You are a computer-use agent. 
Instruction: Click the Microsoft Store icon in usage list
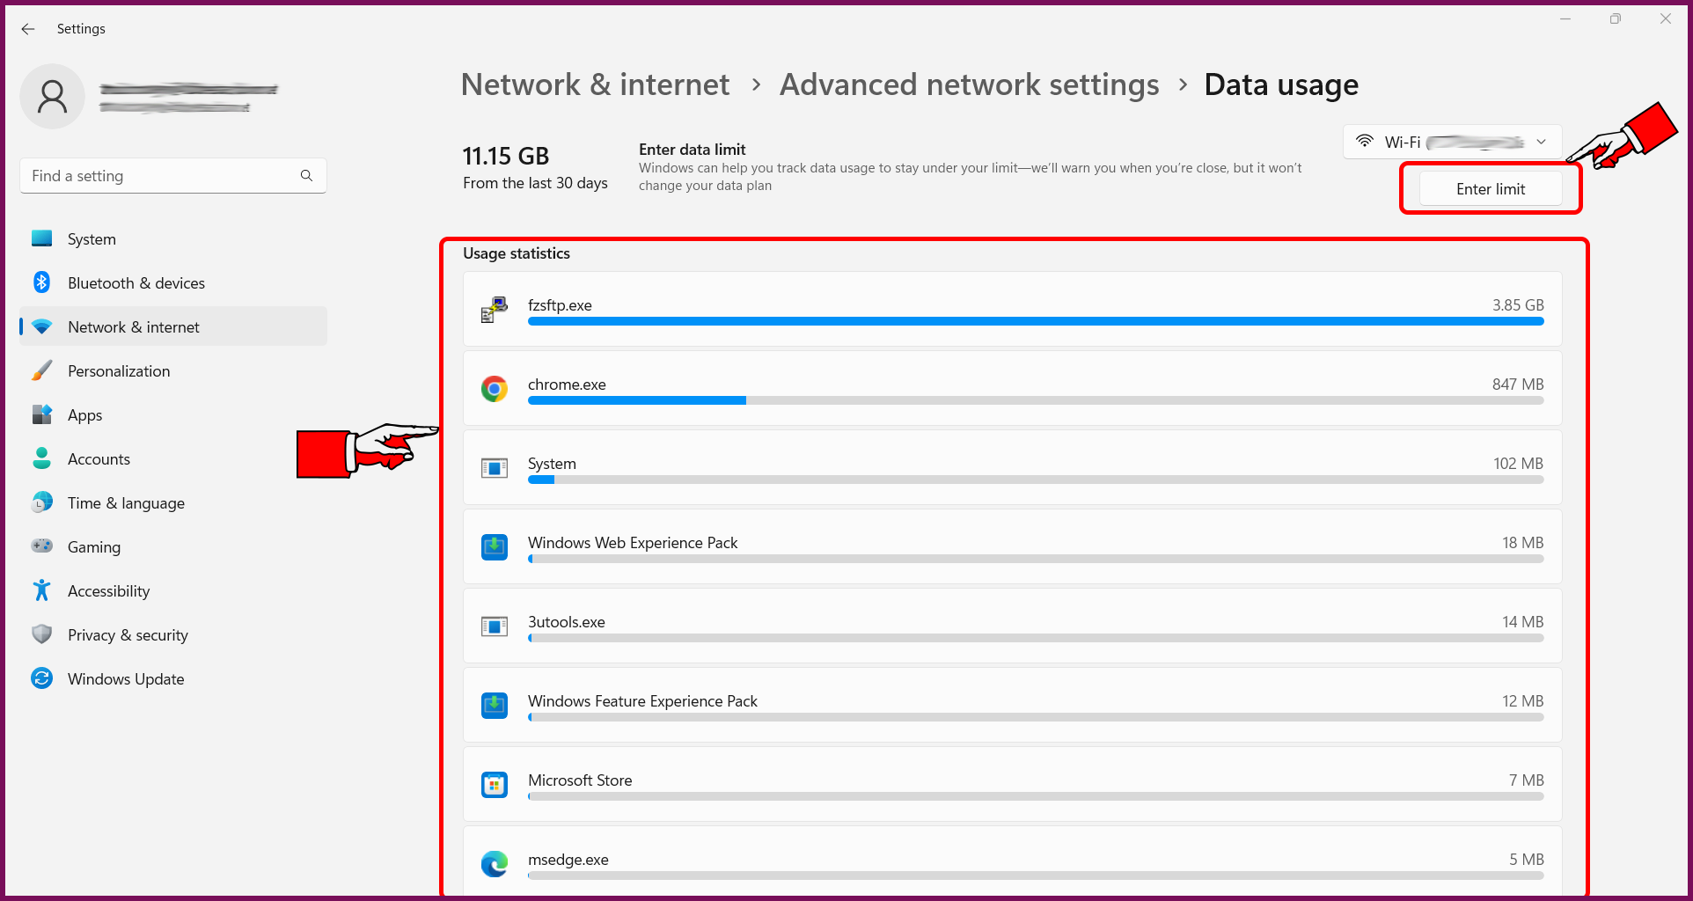[x=495, y=784]
